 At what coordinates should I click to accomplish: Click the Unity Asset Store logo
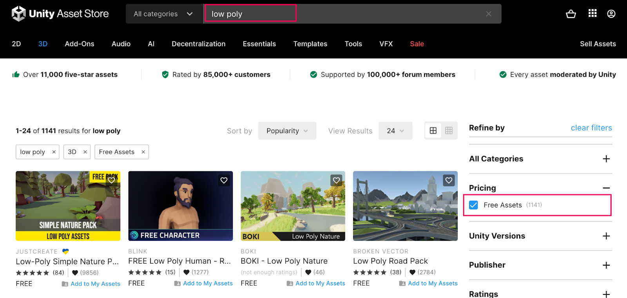[60, 14]
